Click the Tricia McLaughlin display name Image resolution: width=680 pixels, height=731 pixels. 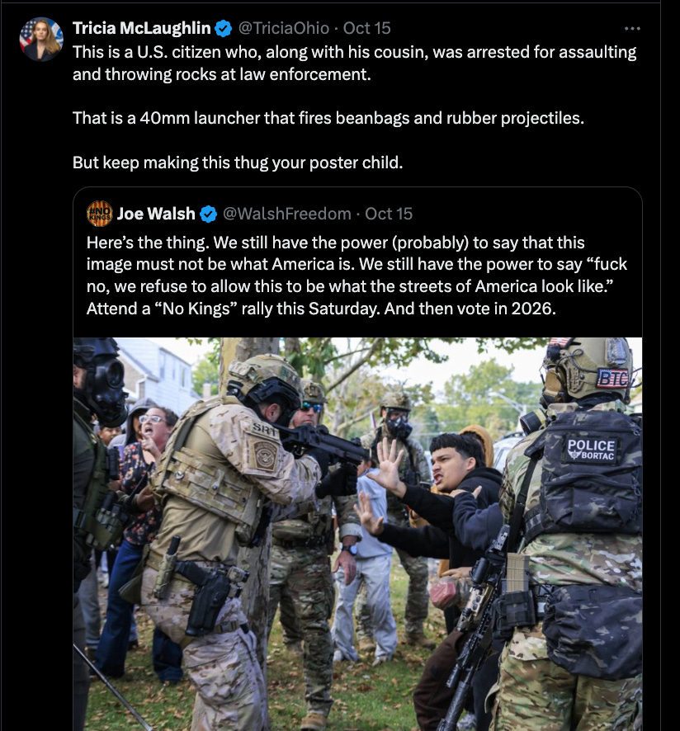[x=141, y=28]
